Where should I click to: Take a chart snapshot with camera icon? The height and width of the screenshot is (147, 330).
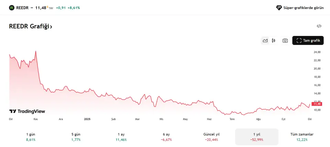tap(285, 40)
